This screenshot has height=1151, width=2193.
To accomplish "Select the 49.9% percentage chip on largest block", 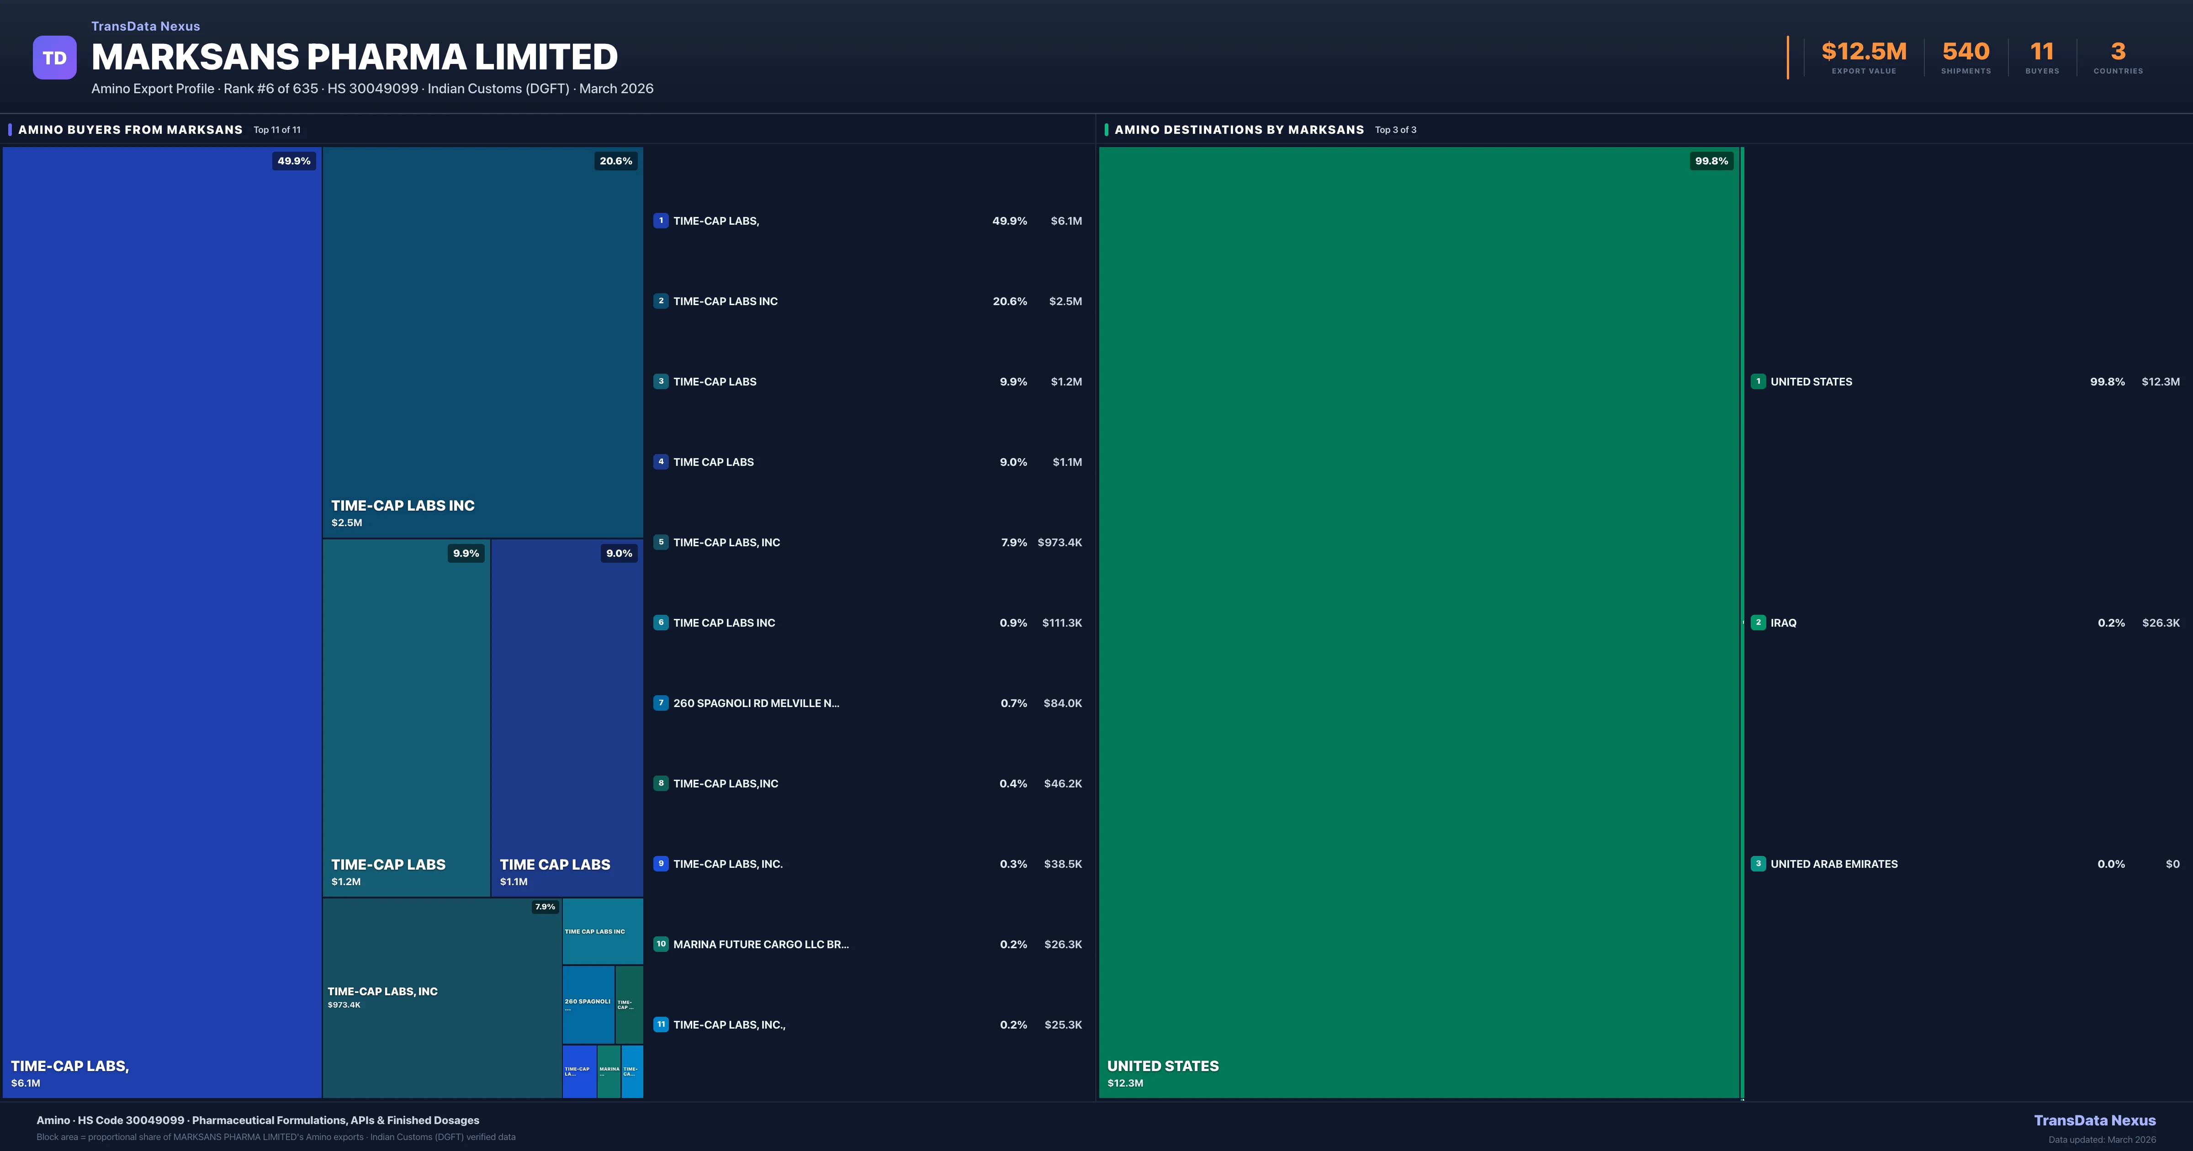I will tap(294, 160).
